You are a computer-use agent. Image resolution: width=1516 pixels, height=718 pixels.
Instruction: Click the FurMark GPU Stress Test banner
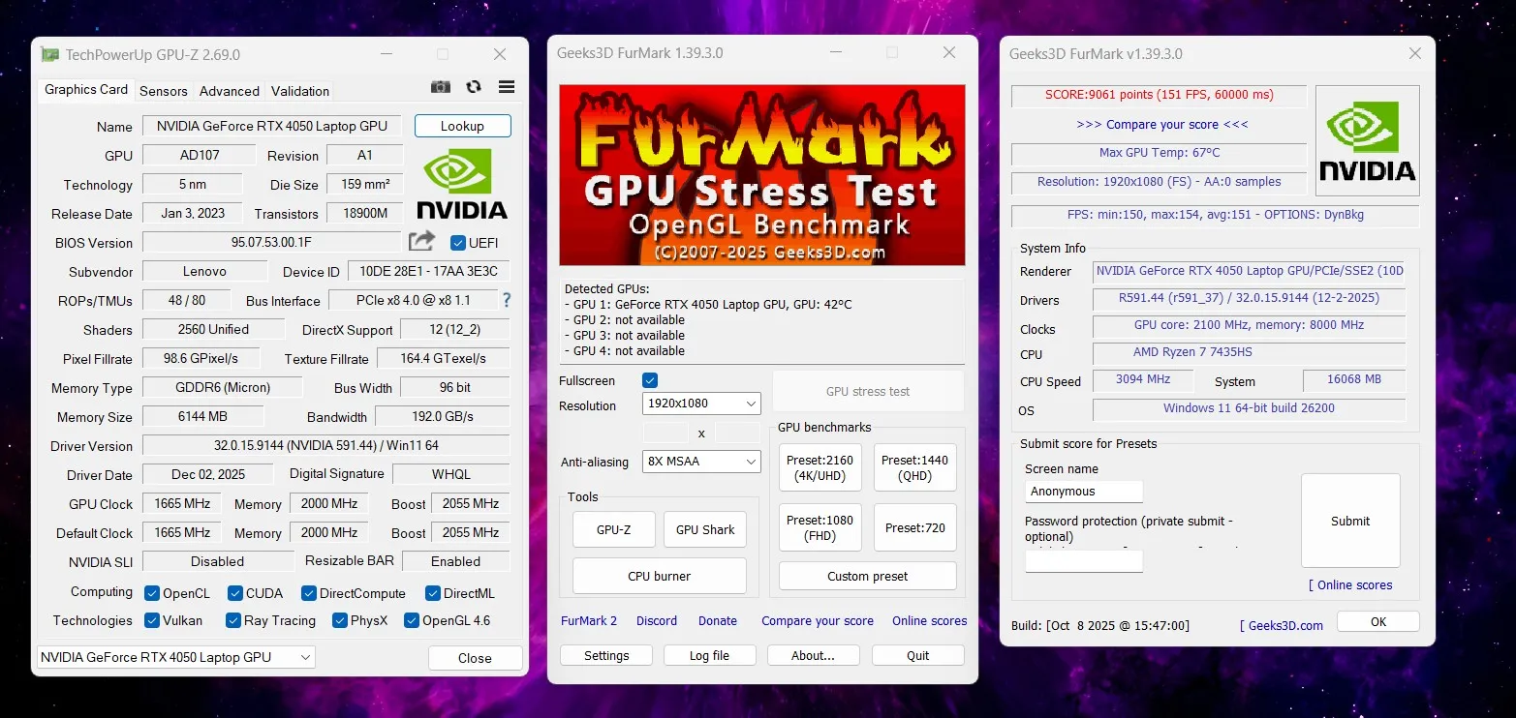(x=762, y=175)
